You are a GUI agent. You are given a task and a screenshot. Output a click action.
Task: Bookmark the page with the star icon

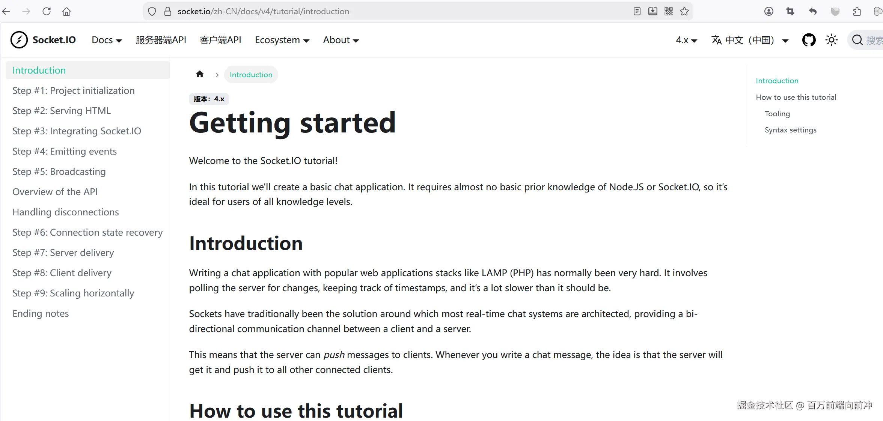tap(684, 11)
